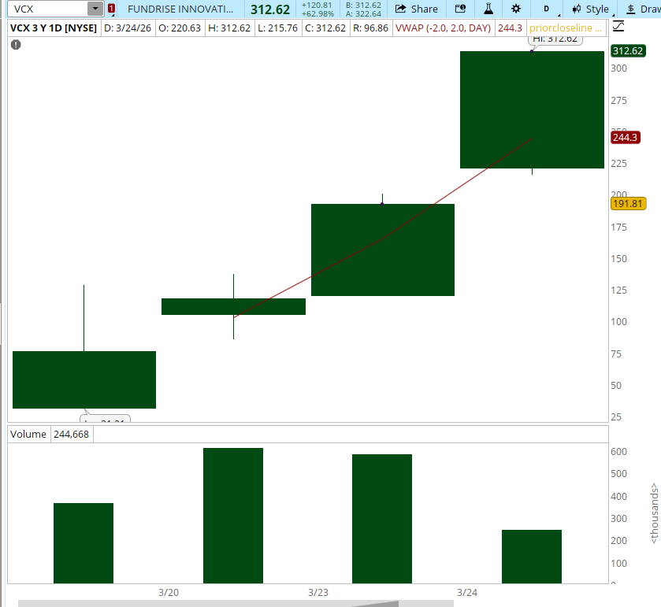Viewport: 661px width, 607px height.
Task: Click the Share button
Action: point(417,9)
